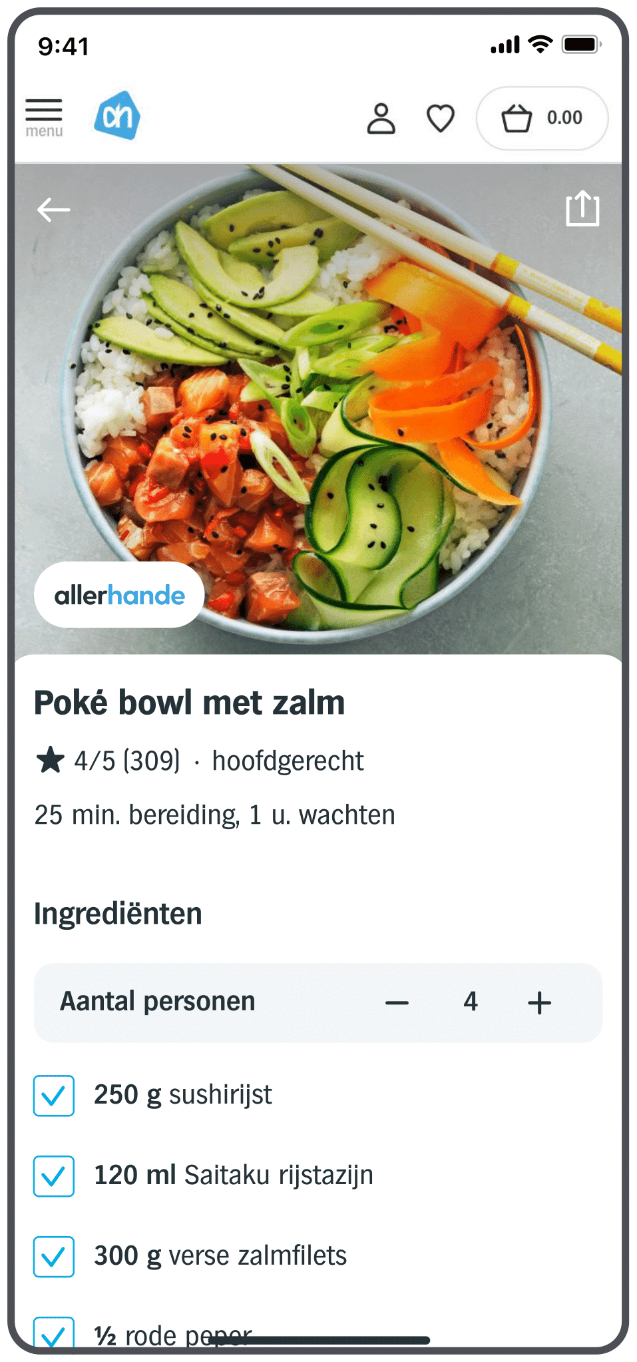The height and width of the screenshot is (1362, 637).
Task: Uncheck the 120 ml Saitaku rijstazijn checkbox
Action: point(54,1176)
